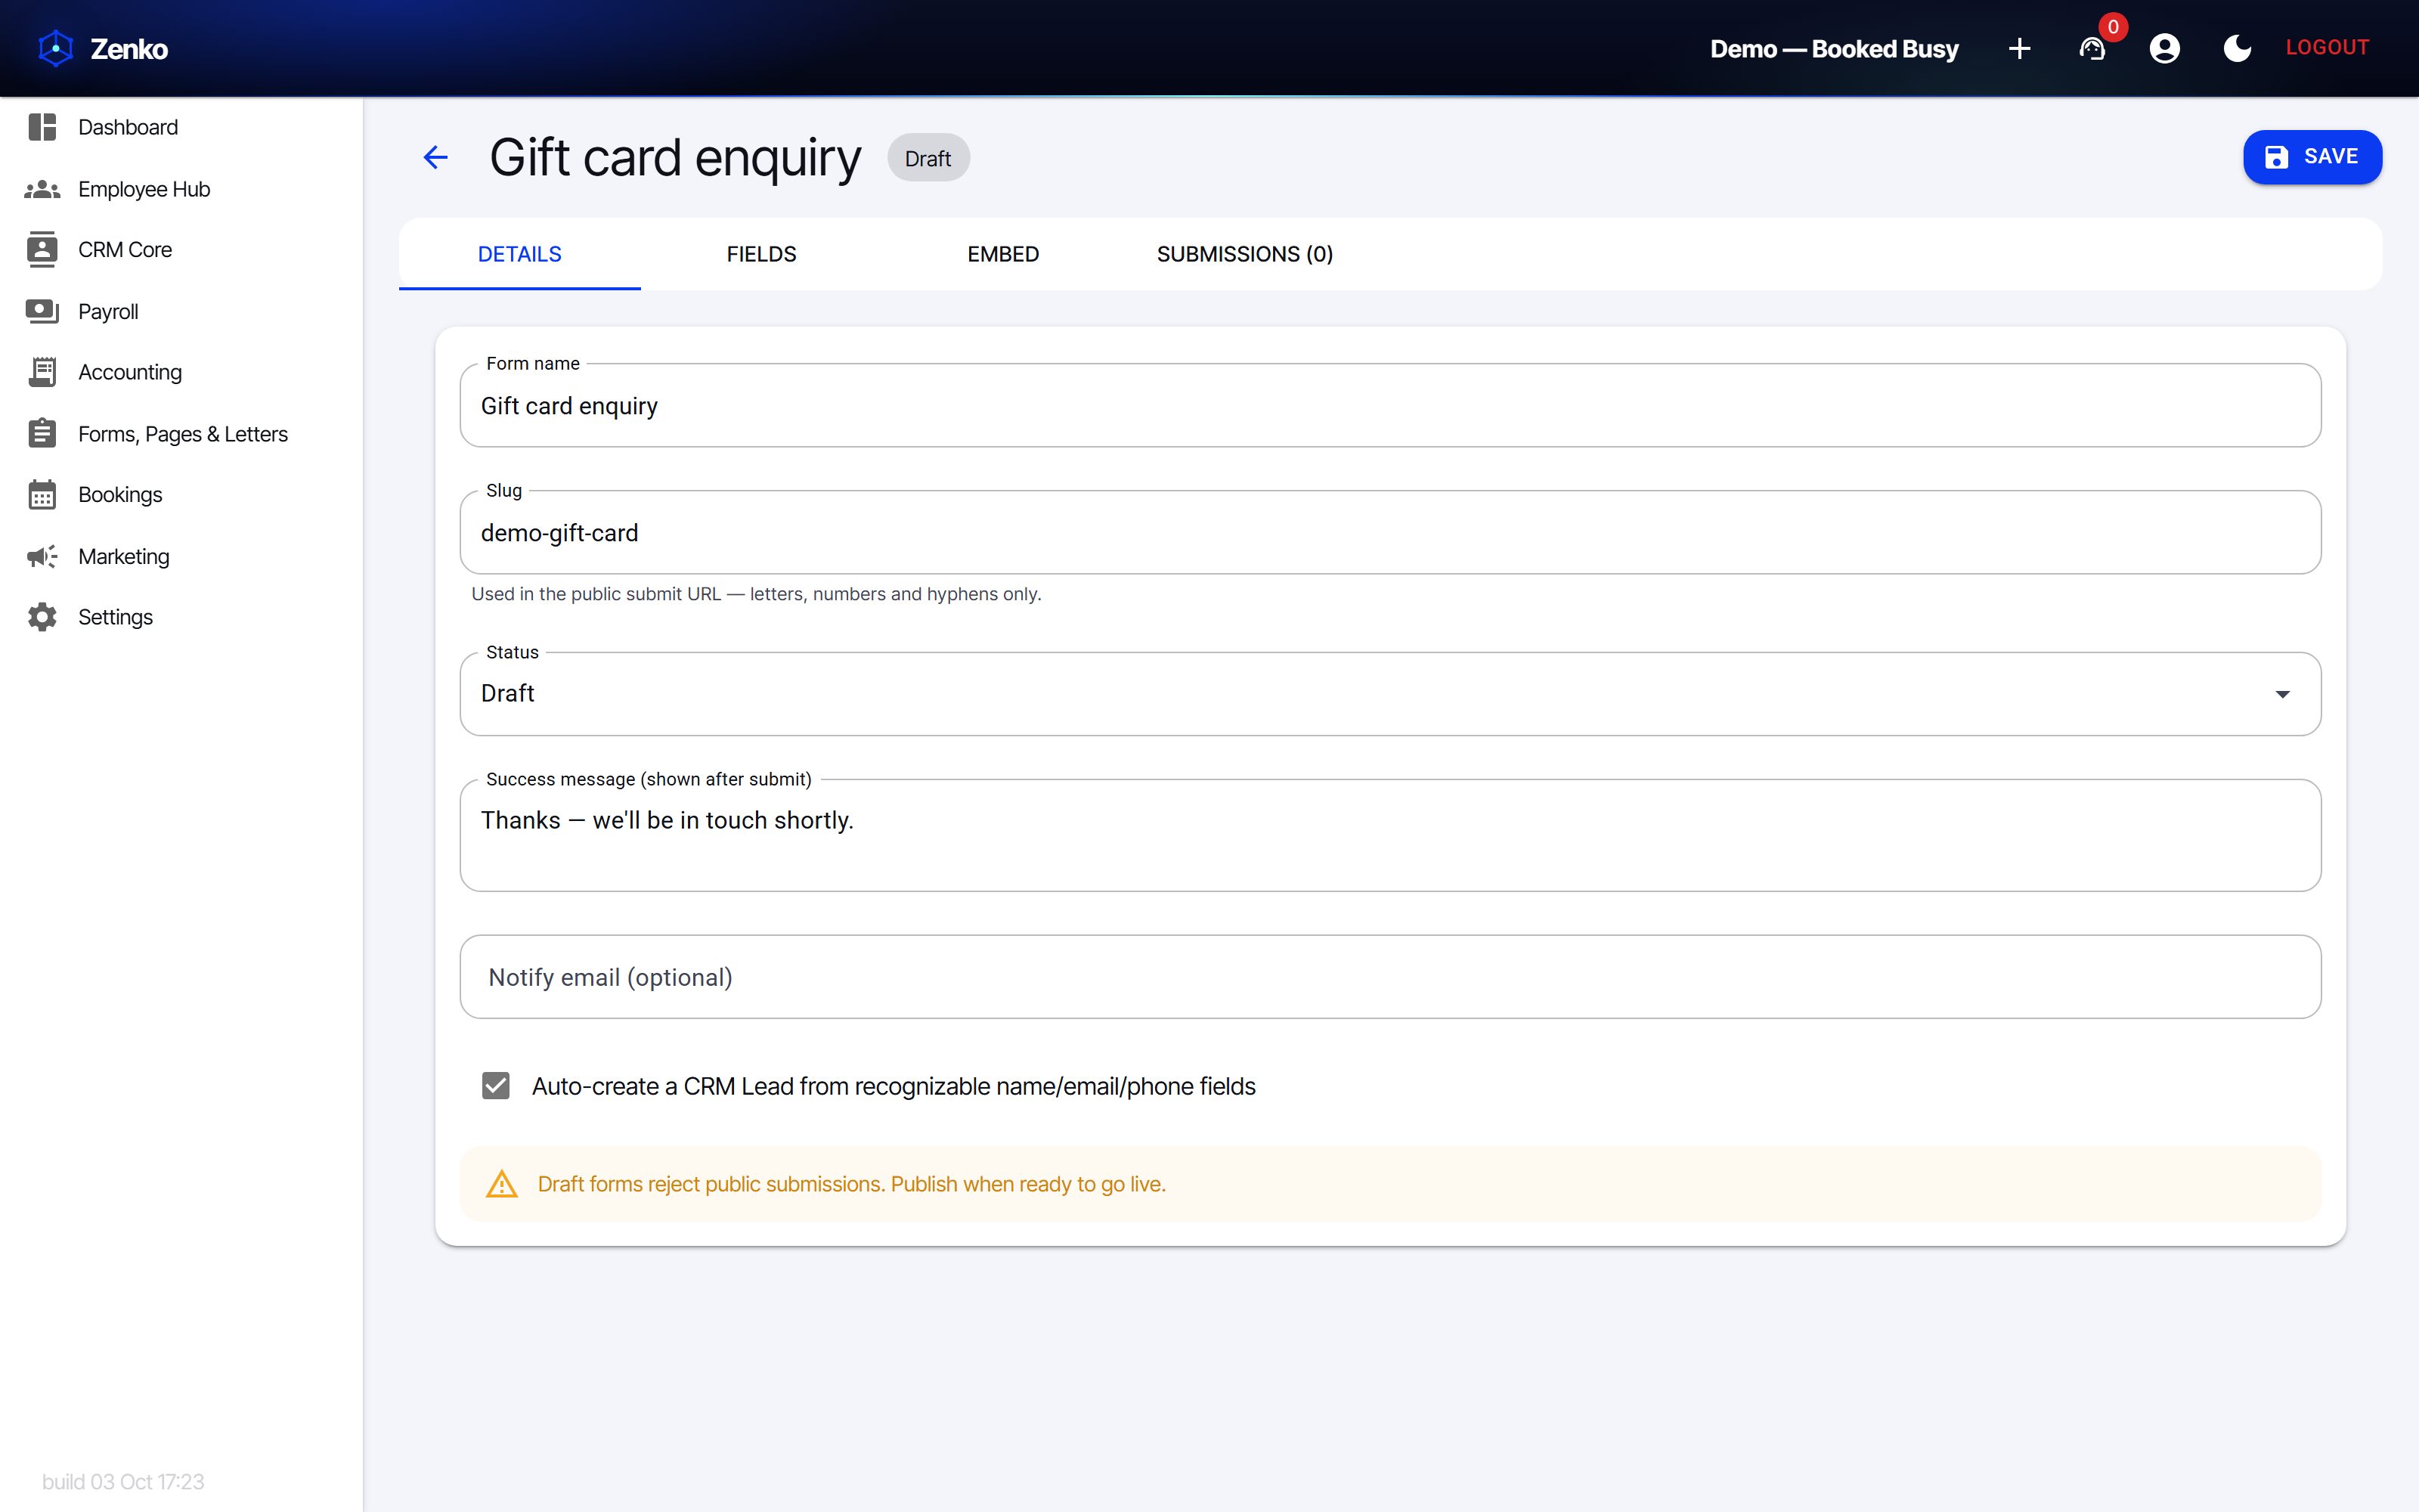Click the Forms, Pages & Letters clipboard icon
The height and width of the screenshot is (1512, 2419).
42,433
